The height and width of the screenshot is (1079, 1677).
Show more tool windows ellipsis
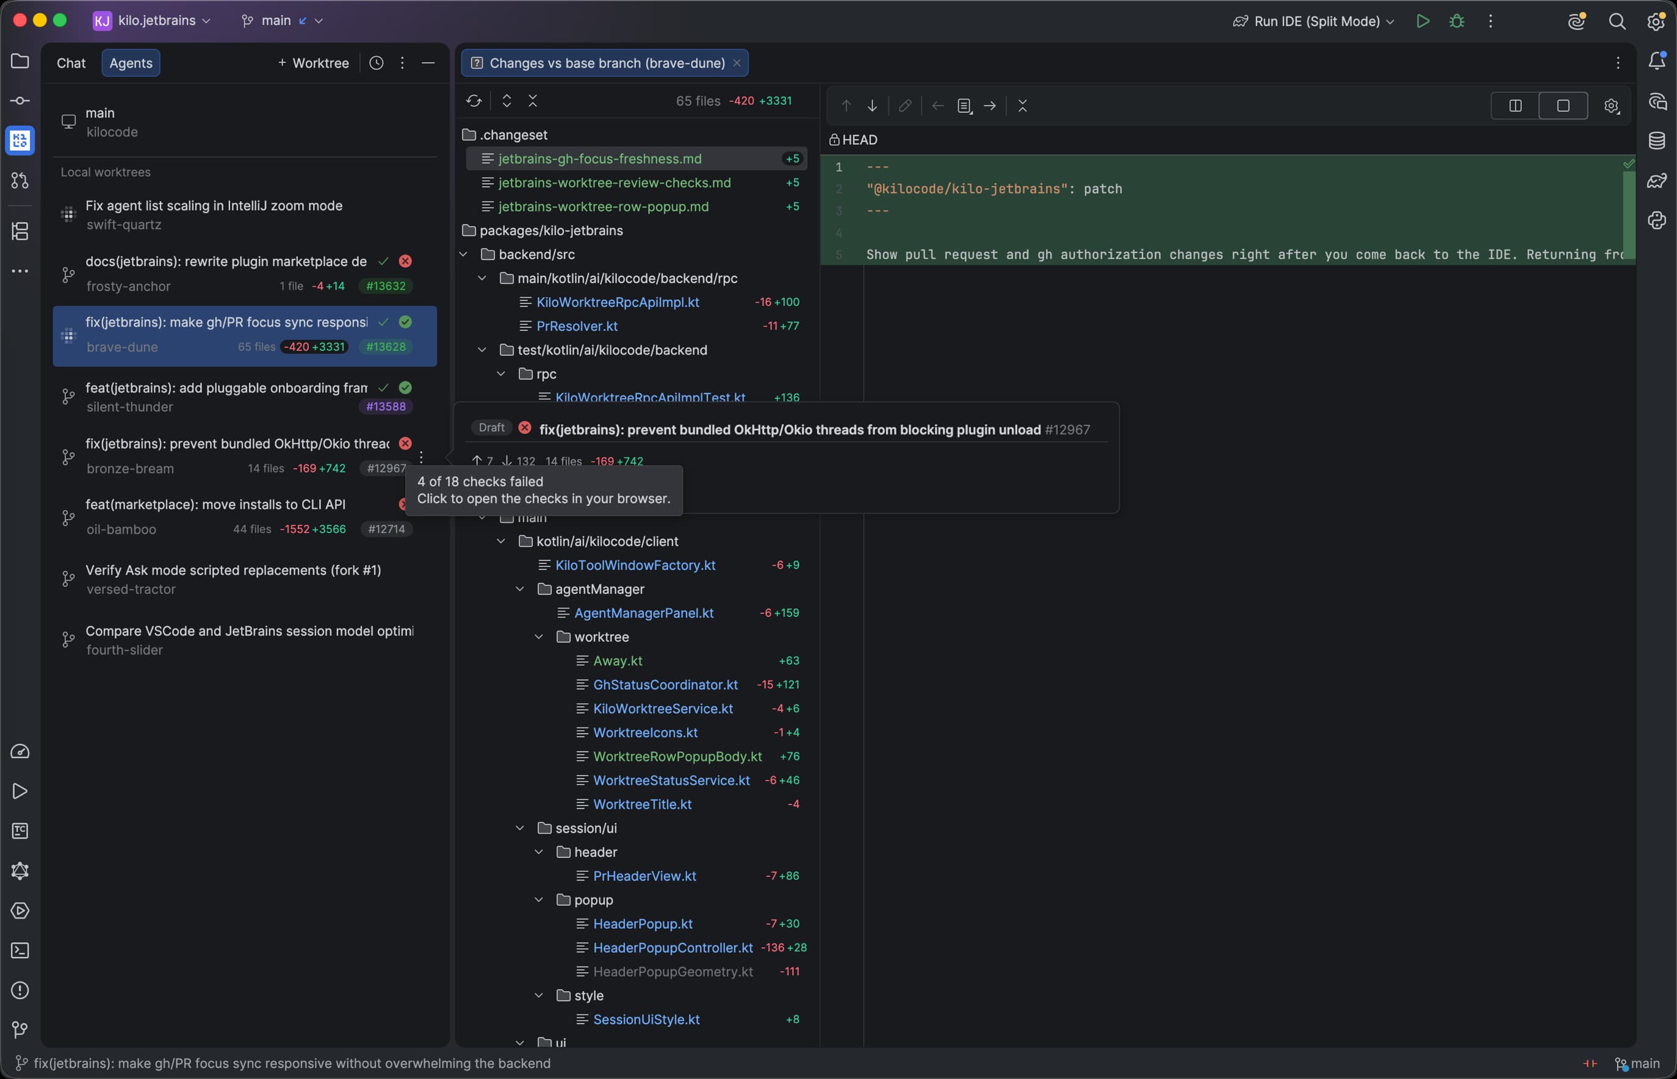point(20,271)
